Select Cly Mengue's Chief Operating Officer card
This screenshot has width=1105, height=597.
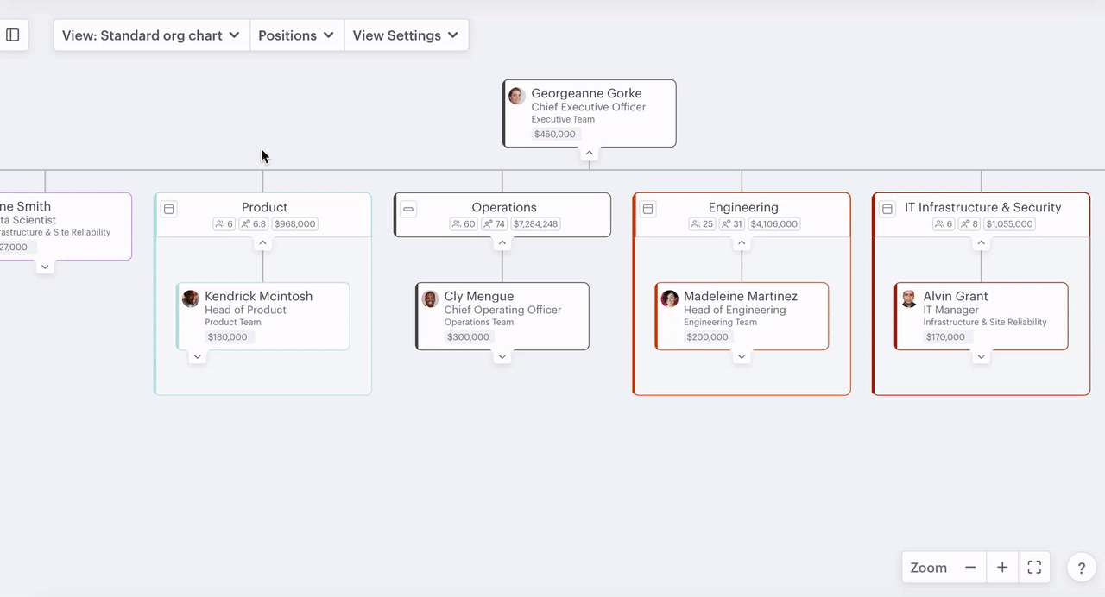pos(502,316)
